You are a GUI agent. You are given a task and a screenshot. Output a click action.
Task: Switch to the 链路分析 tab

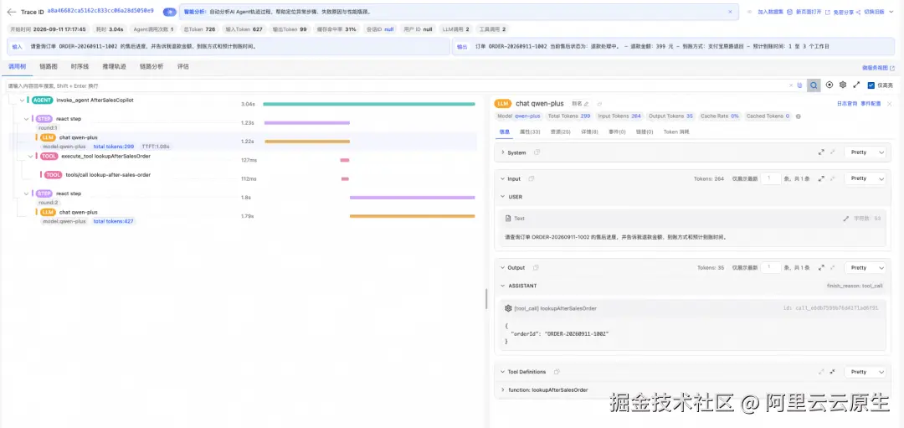(152, 66)
